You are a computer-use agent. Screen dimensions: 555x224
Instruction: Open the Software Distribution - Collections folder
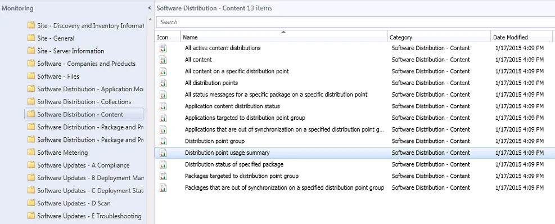[84, 102]
